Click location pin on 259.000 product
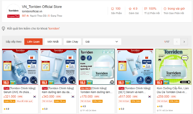This screenshot has height=114, width=193. (x=158, y=111)
